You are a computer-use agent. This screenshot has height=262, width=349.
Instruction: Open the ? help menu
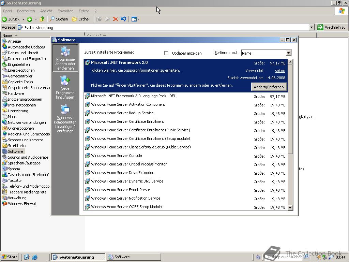[96, 11]
